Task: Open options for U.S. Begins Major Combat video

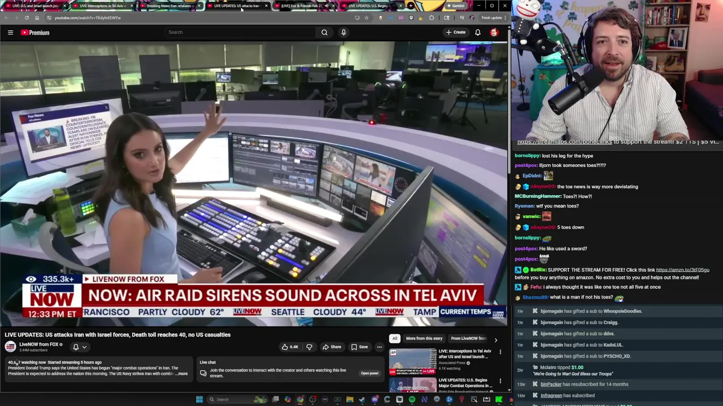Action: point(500,381)
